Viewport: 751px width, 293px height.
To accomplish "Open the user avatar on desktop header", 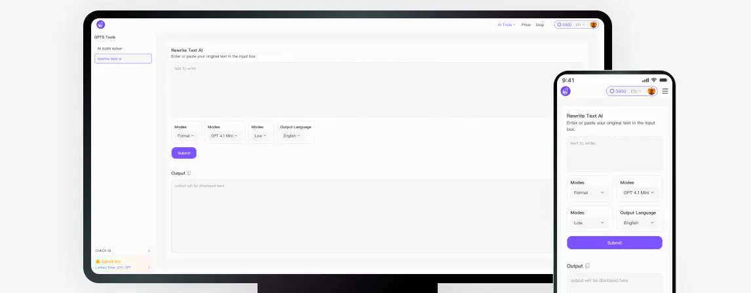I will (x=594, y=24).
